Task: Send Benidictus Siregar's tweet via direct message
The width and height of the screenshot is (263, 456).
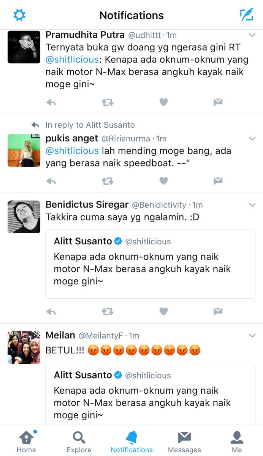Action: click(x=218, y=312)
